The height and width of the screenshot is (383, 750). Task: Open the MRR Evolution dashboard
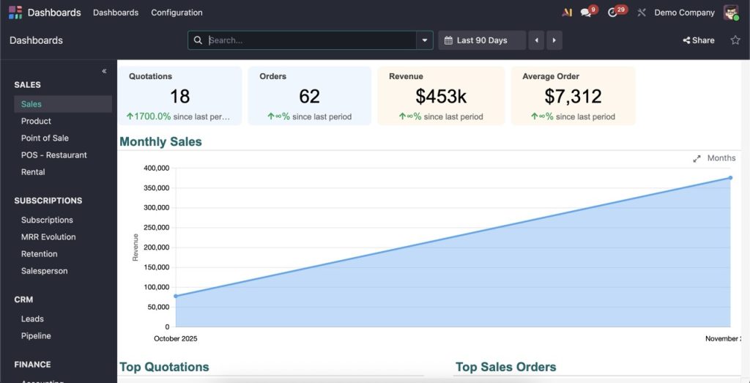coord(48,237)
